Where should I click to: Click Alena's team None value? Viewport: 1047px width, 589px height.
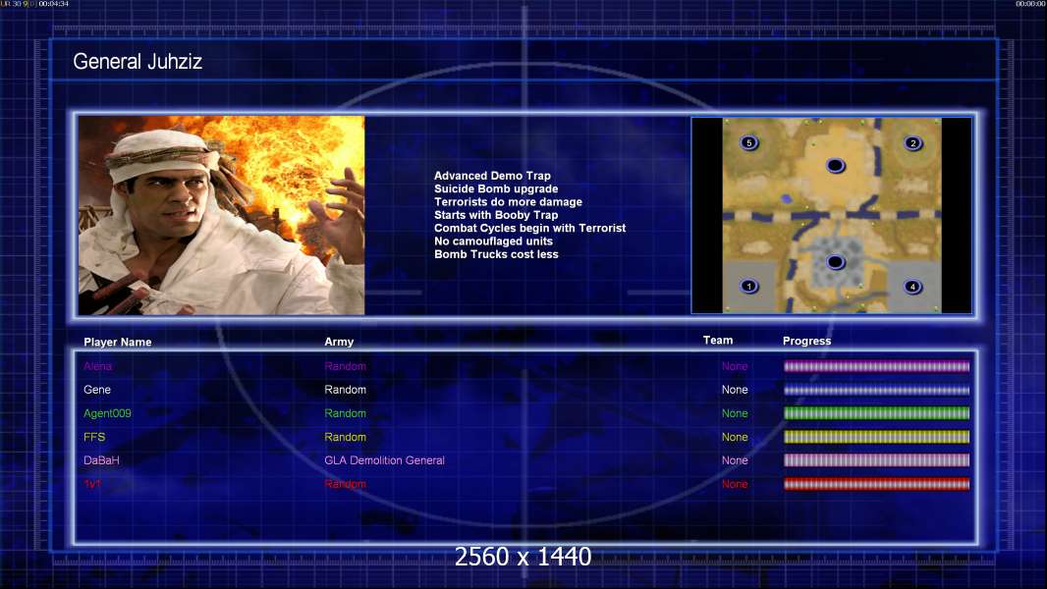pyautogui.click(x=735, y=366)
